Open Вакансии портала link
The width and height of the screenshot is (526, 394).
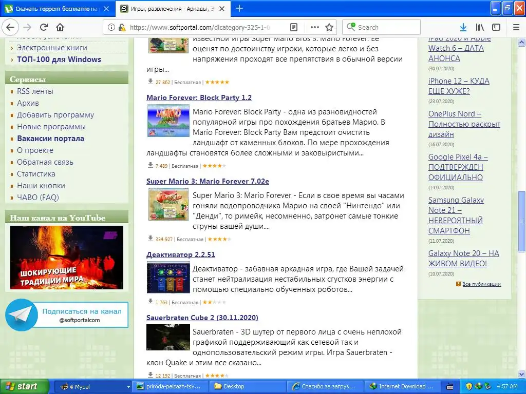[51, 139]
